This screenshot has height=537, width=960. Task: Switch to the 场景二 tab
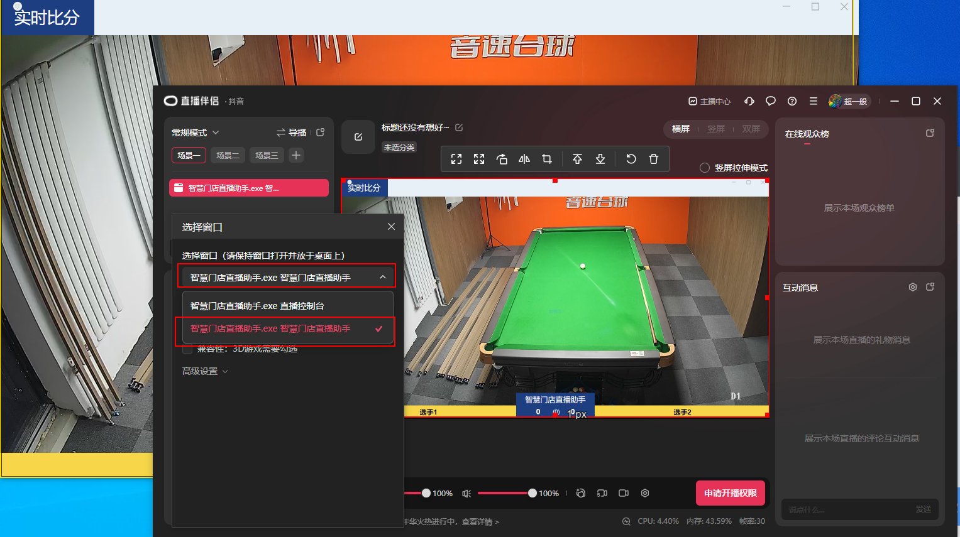[x=228, y=155]
